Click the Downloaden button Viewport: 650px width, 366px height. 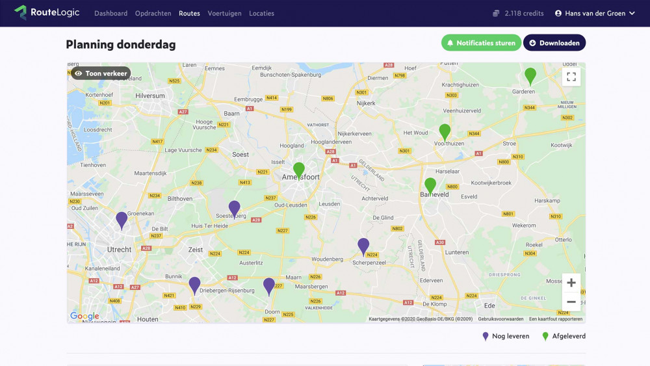pos(554,43)
